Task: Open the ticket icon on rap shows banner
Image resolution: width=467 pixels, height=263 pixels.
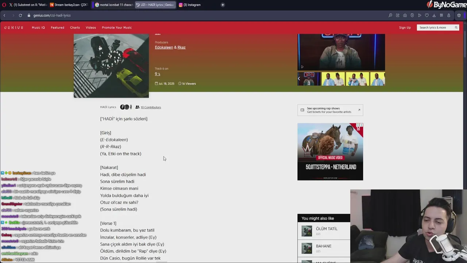Action: click(302, 110)
